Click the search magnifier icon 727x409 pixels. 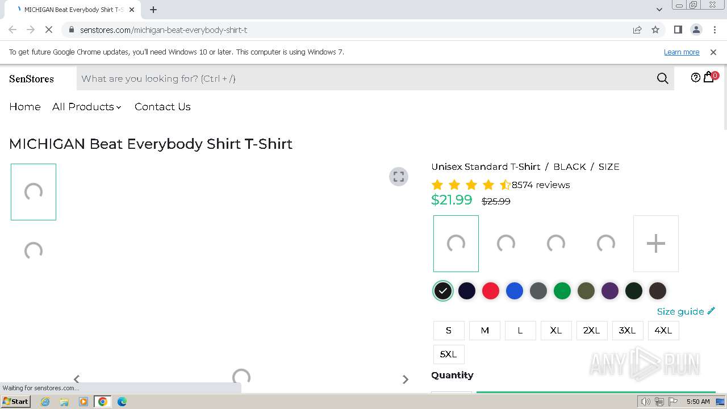point(662,78)
